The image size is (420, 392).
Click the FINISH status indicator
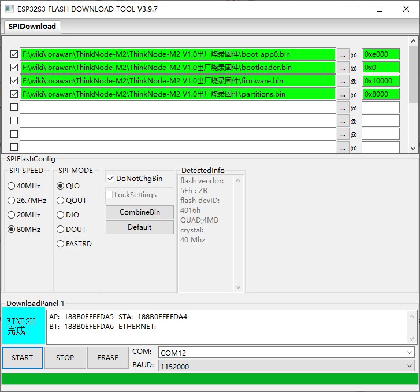click(x=24, y=326)
